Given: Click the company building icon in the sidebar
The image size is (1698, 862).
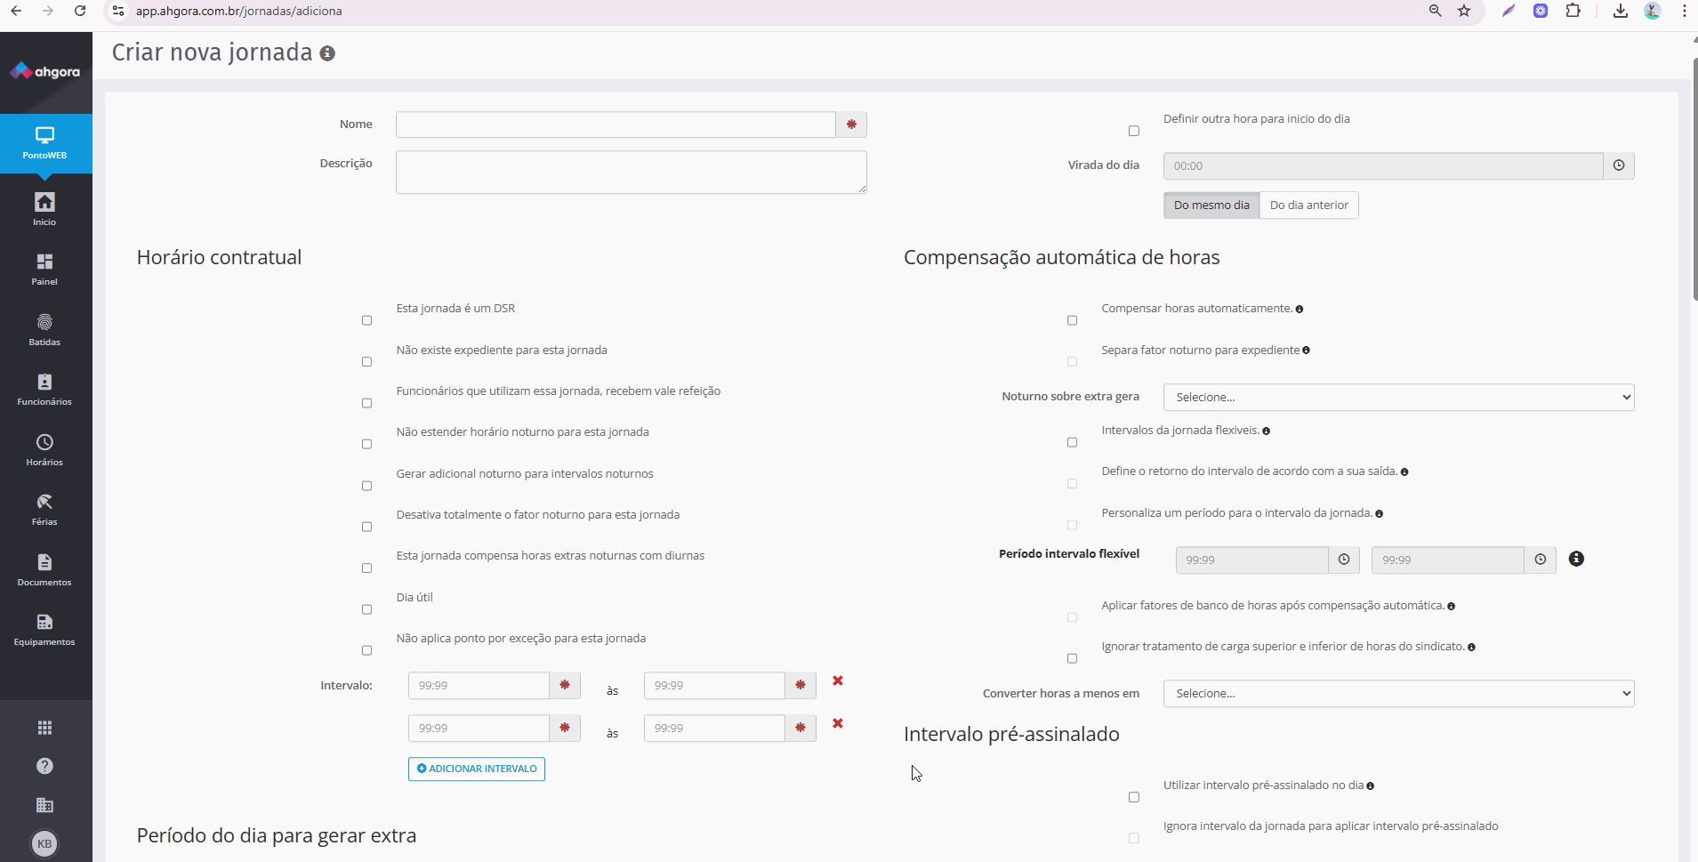Looking at the screenshot, I should 44,805.
